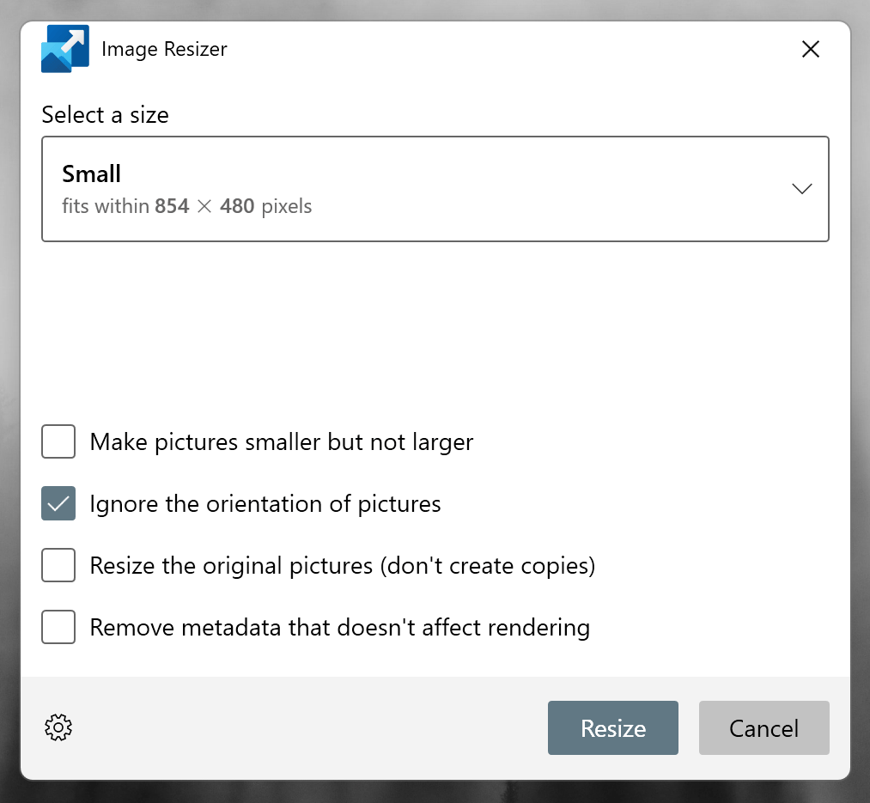
Task: Uncheck Ignore the orientation of pictures
Action: click(58, 503)
